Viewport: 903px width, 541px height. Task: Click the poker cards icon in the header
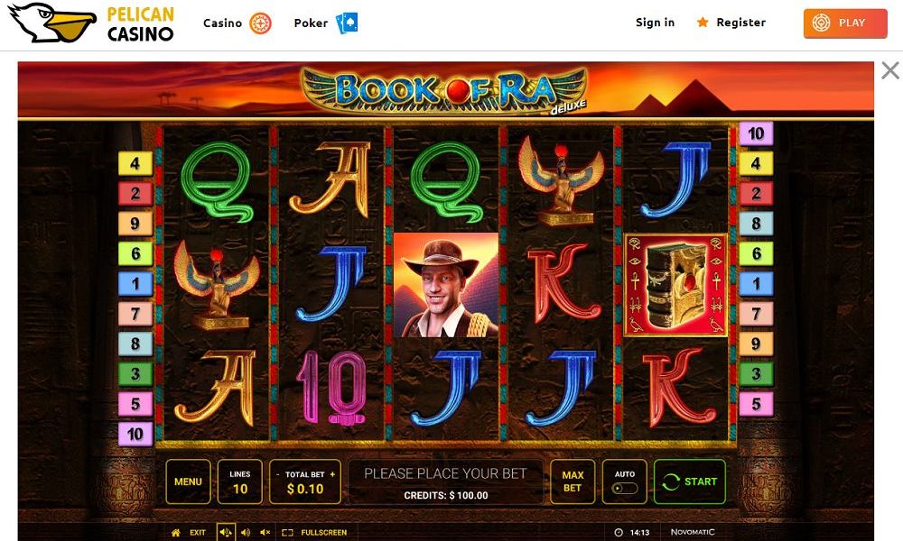[x=347, y=23]
